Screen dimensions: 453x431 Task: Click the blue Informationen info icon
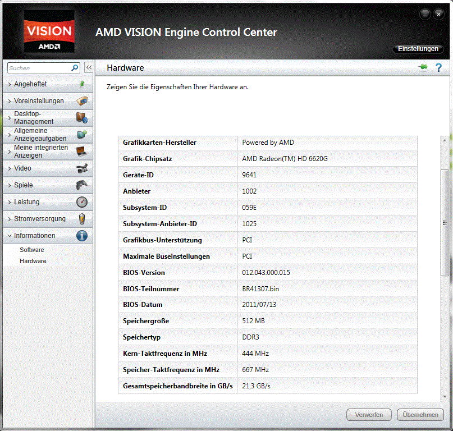point(82,236)
